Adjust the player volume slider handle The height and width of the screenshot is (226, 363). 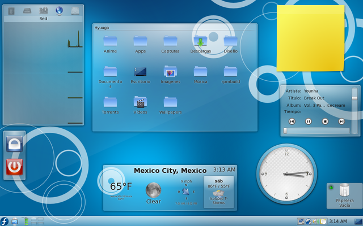point(354,98)
